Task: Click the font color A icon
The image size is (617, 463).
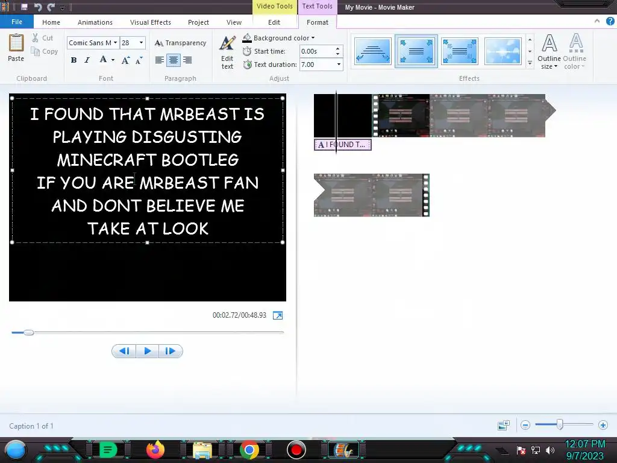Action: (103, 60)
